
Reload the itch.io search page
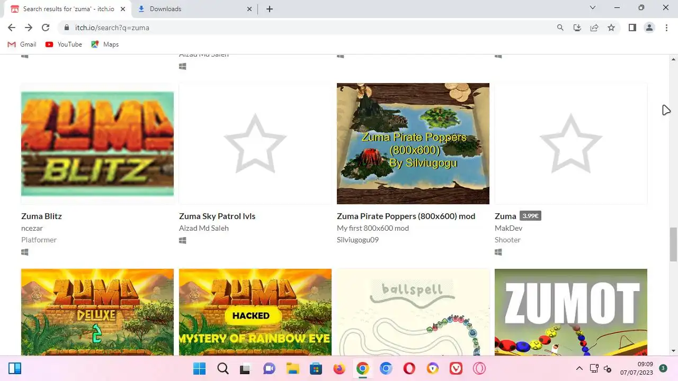coord(46,28)
